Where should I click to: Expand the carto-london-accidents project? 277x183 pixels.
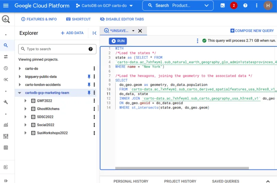pos(20,85)
